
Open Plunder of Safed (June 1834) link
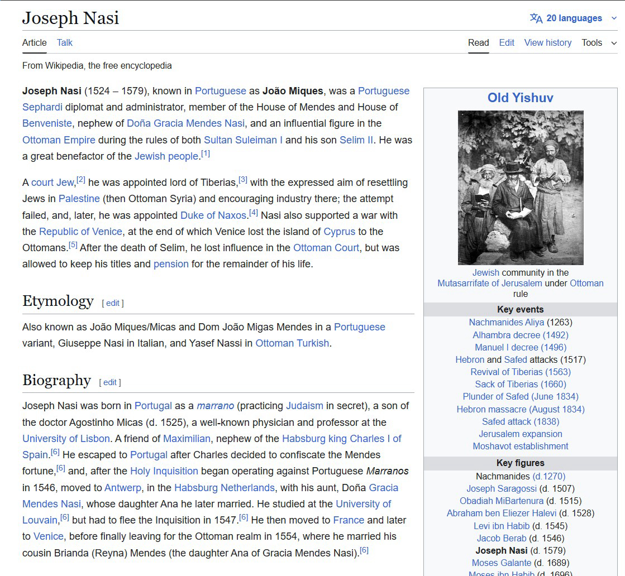[x=520, y=397]
